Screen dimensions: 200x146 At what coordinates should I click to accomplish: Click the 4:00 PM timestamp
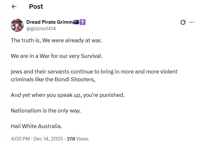point(20,139)
